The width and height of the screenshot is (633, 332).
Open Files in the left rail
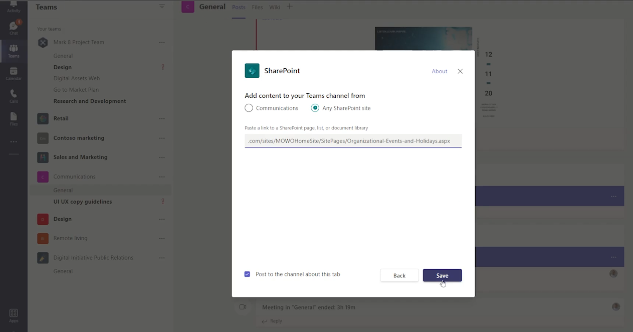pyautogui.click(x=14, y=119)
